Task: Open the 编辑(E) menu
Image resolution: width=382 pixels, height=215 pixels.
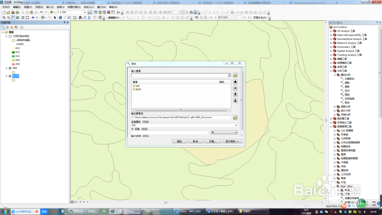Action: click(17, 7)
